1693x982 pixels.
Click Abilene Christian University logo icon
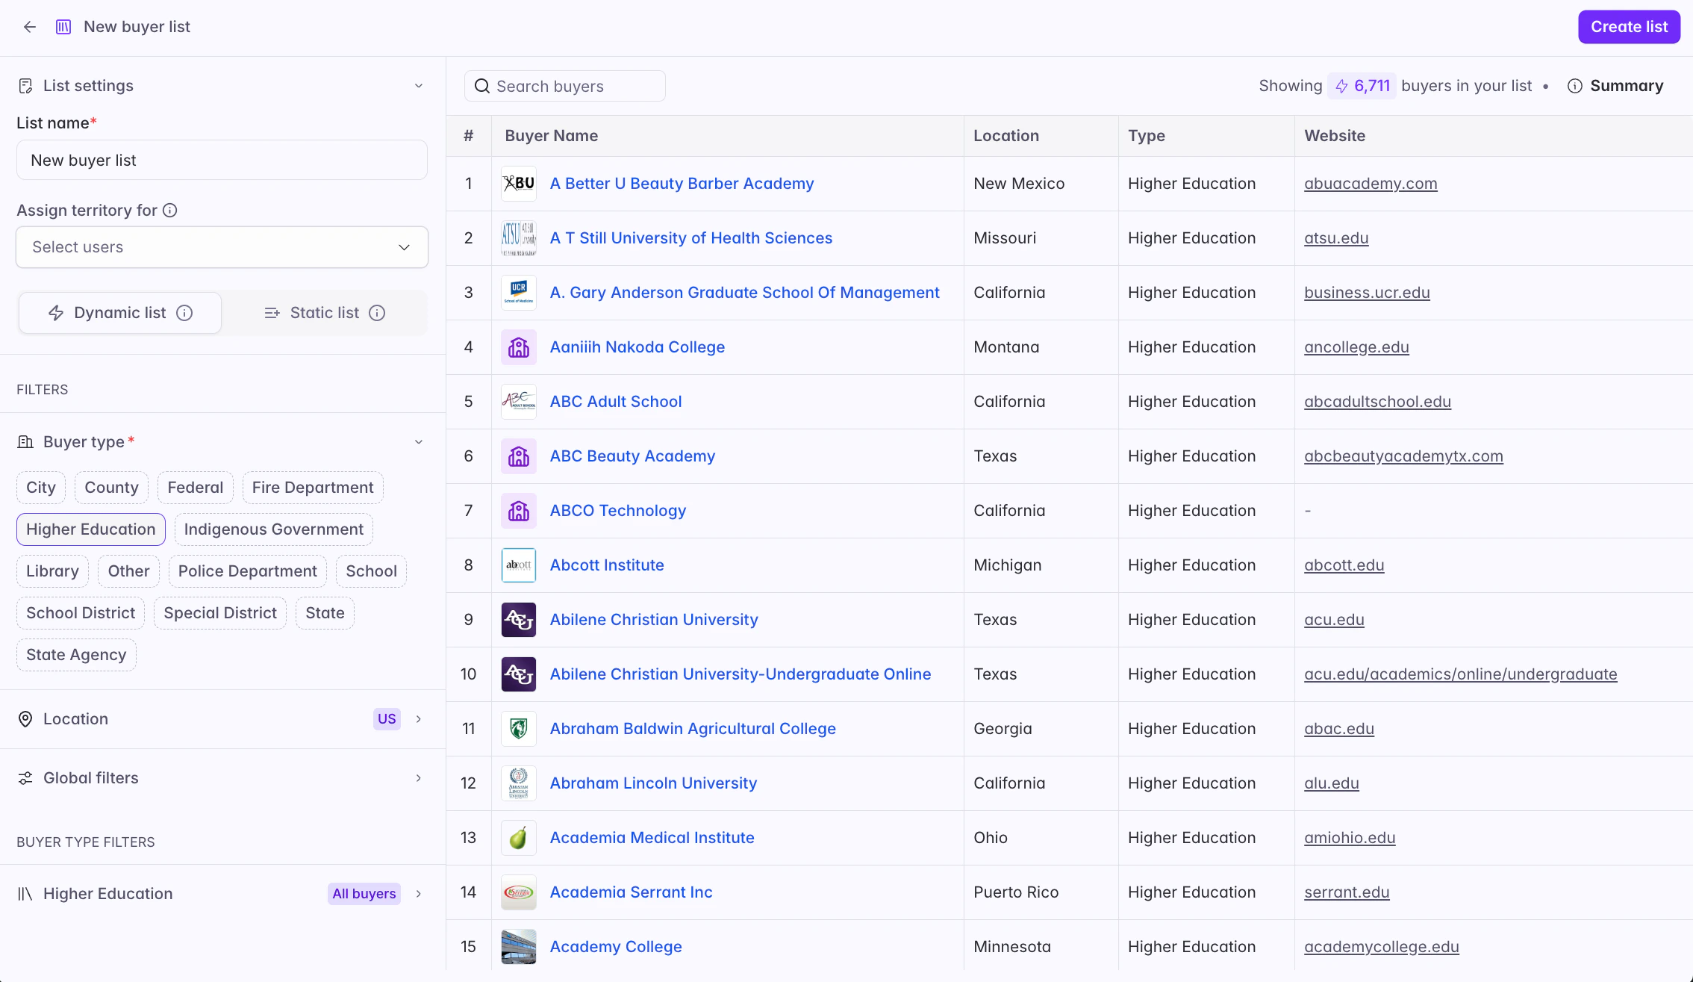click(518, 620)
